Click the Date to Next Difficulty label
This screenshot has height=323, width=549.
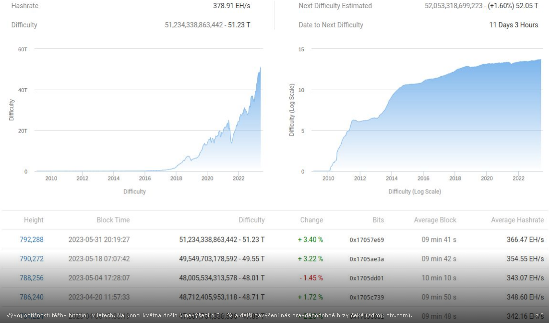[x=331, y=25]
